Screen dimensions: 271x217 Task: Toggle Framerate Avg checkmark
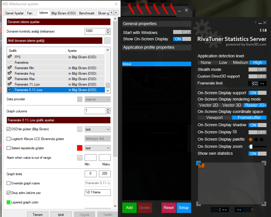pyautogui.click(x=10, y=73)
